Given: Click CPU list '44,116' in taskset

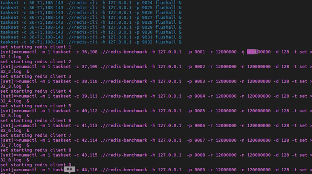Looking at the screenshot, I should point(90,169).
